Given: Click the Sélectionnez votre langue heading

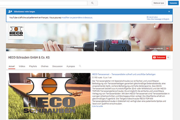Looking at the screenshot, I should tap(25, 12).
